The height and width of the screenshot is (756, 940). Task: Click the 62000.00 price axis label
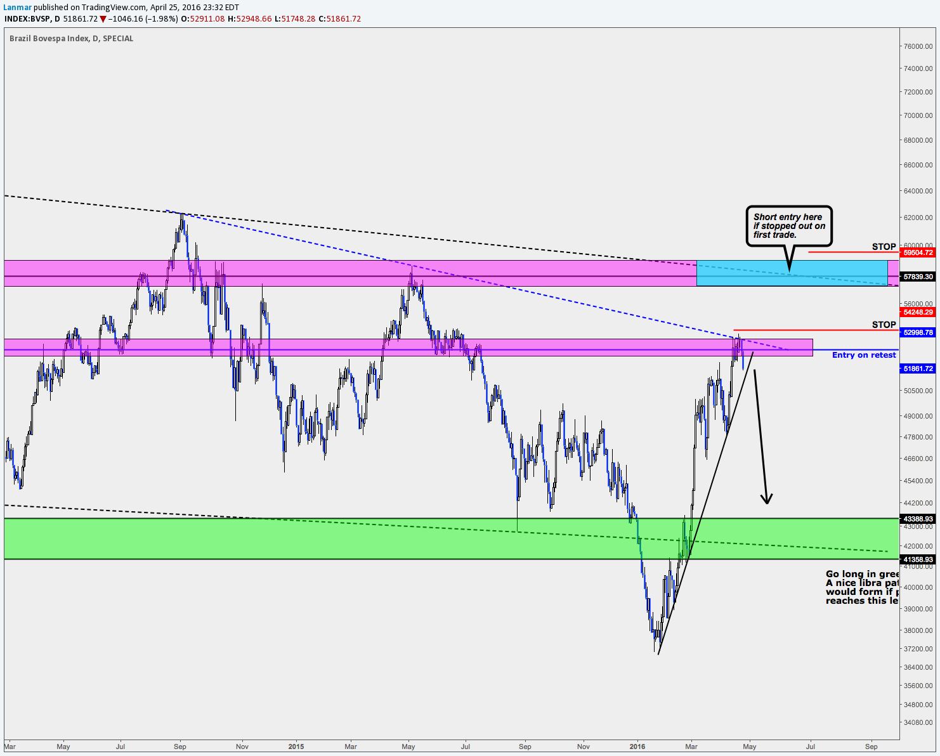[x=918, y=218]
